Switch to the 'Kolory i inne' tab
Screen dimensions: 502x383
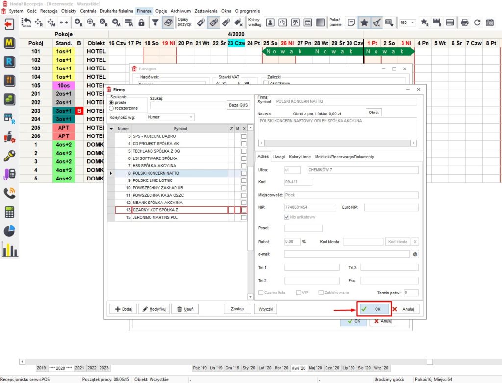[x=299, y=157]
